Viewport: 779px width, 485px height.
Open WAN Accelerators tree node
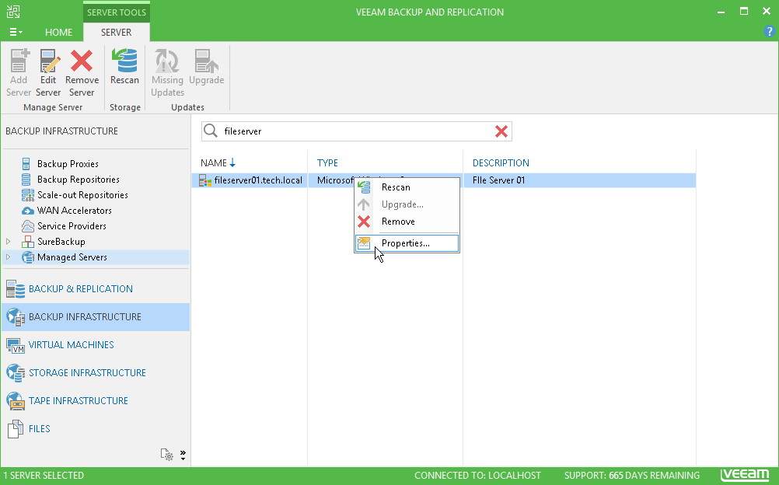tap(74, 210)
